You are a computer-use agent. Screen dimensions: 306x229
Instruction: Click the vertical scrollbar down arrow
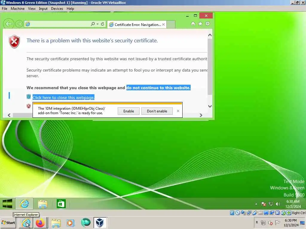tap(210, 106)
